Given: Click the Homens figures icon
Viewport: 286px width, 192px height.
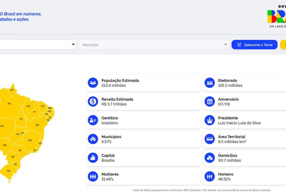Looking at the screenshot, I should point(210,177).
